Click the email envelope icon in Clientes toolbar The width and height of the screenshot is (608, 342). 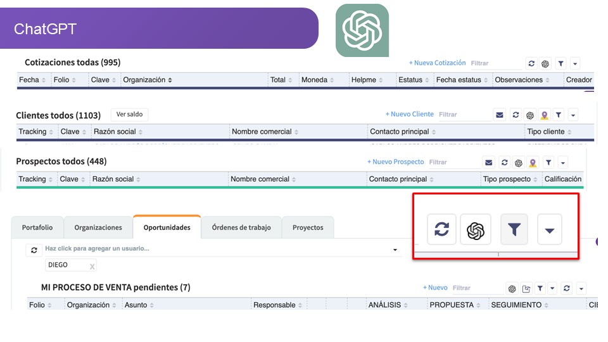[x=500, y=115]
